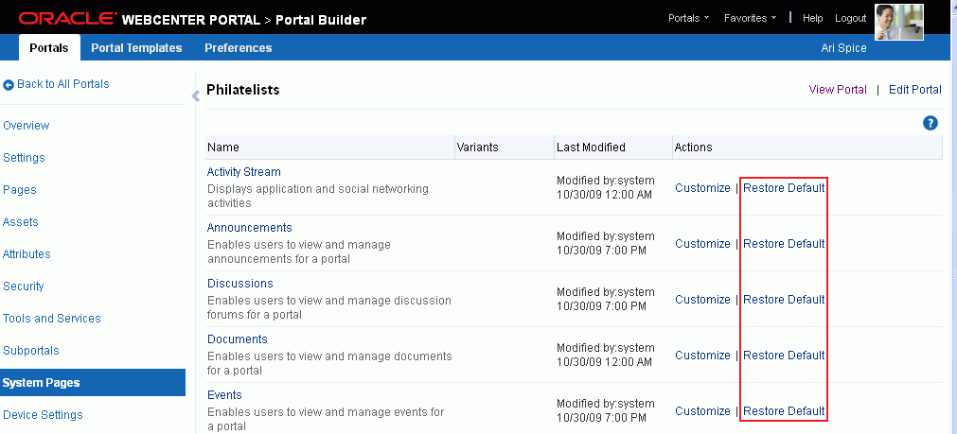
Task: Open Pages in the sidebar
Action: point(20,190)
